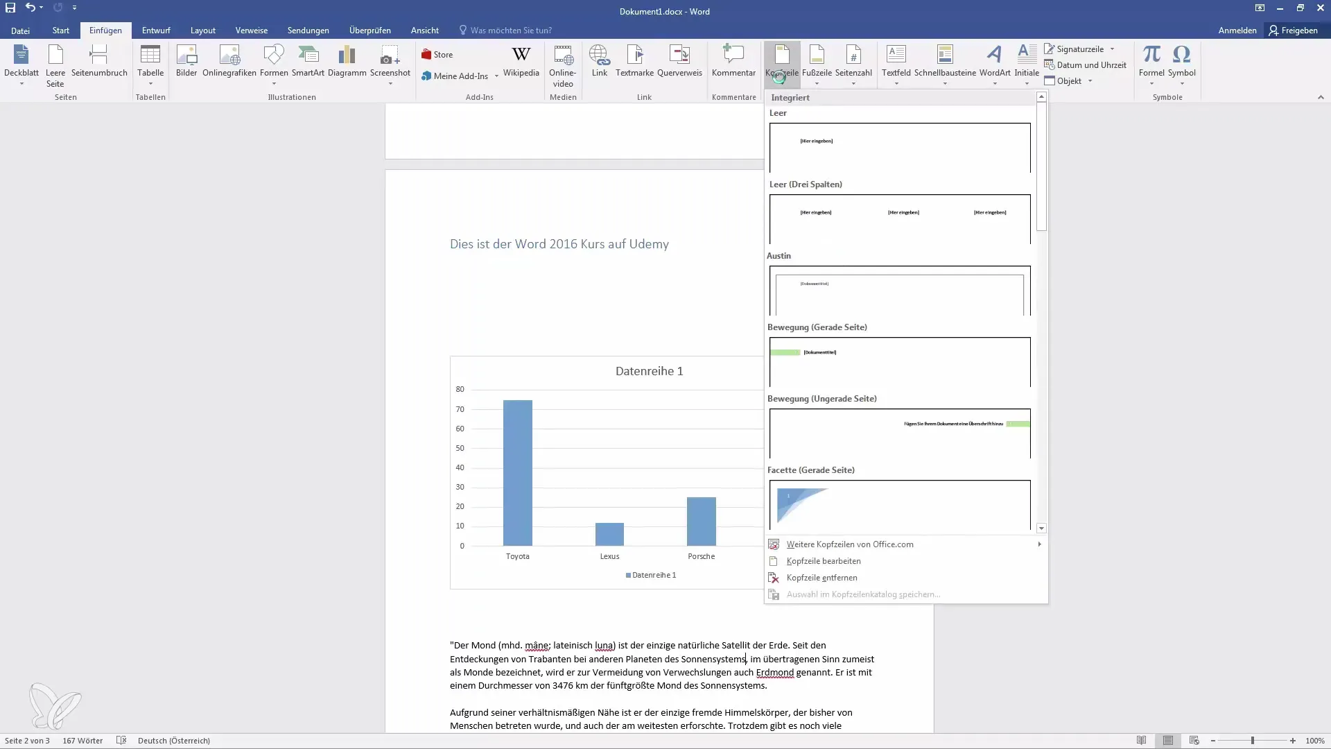Insert an Onlinevideo
The image size is (1331, 749).
(563, 66)
